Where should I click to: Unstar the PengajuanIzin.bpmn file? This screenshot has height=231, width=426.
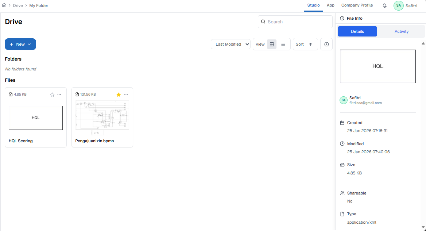pyautogui.click(x=119, y=95)
